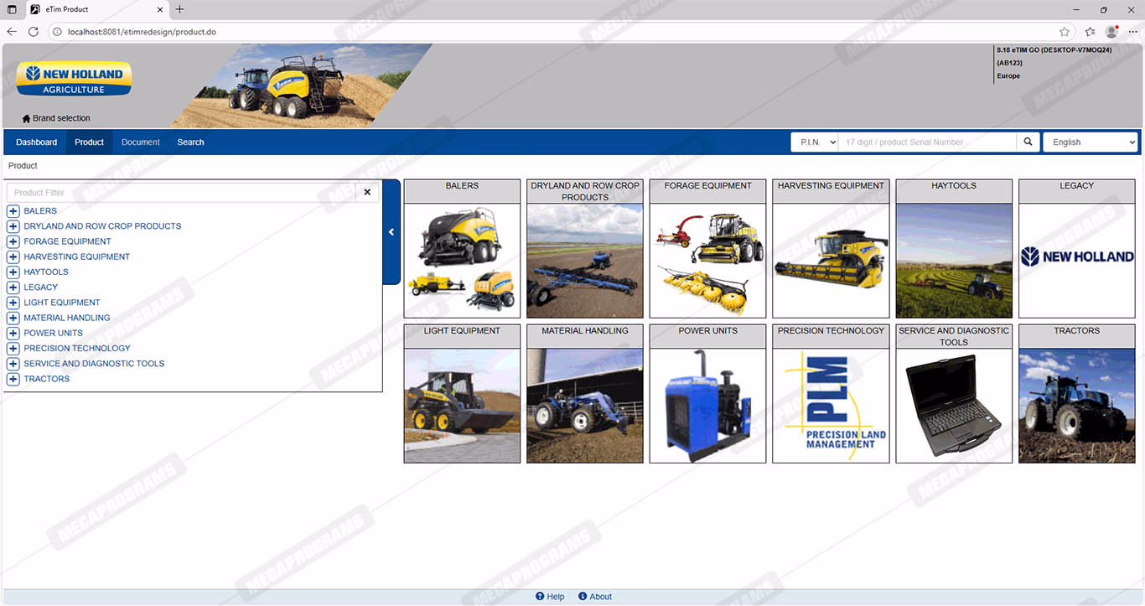Screen dimensions: 1145x606
Task: Refresh the browser page
Action: [34, 32]
